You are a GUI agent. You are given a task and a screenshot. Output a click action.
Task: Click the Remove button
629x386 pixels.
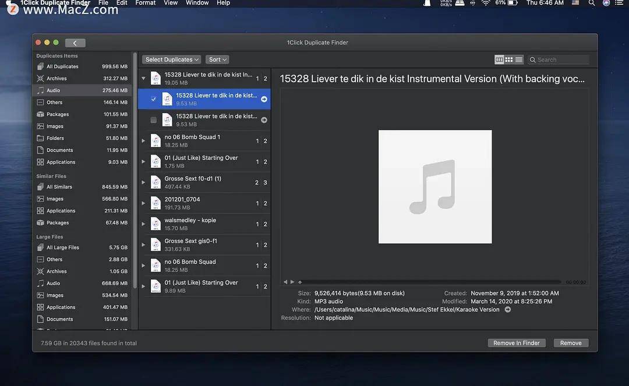click(x=571, y=343)
